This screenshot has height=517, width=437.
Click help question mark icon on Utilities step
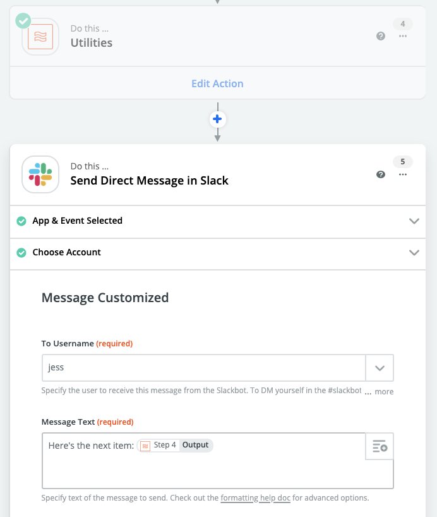pos(381,37)
